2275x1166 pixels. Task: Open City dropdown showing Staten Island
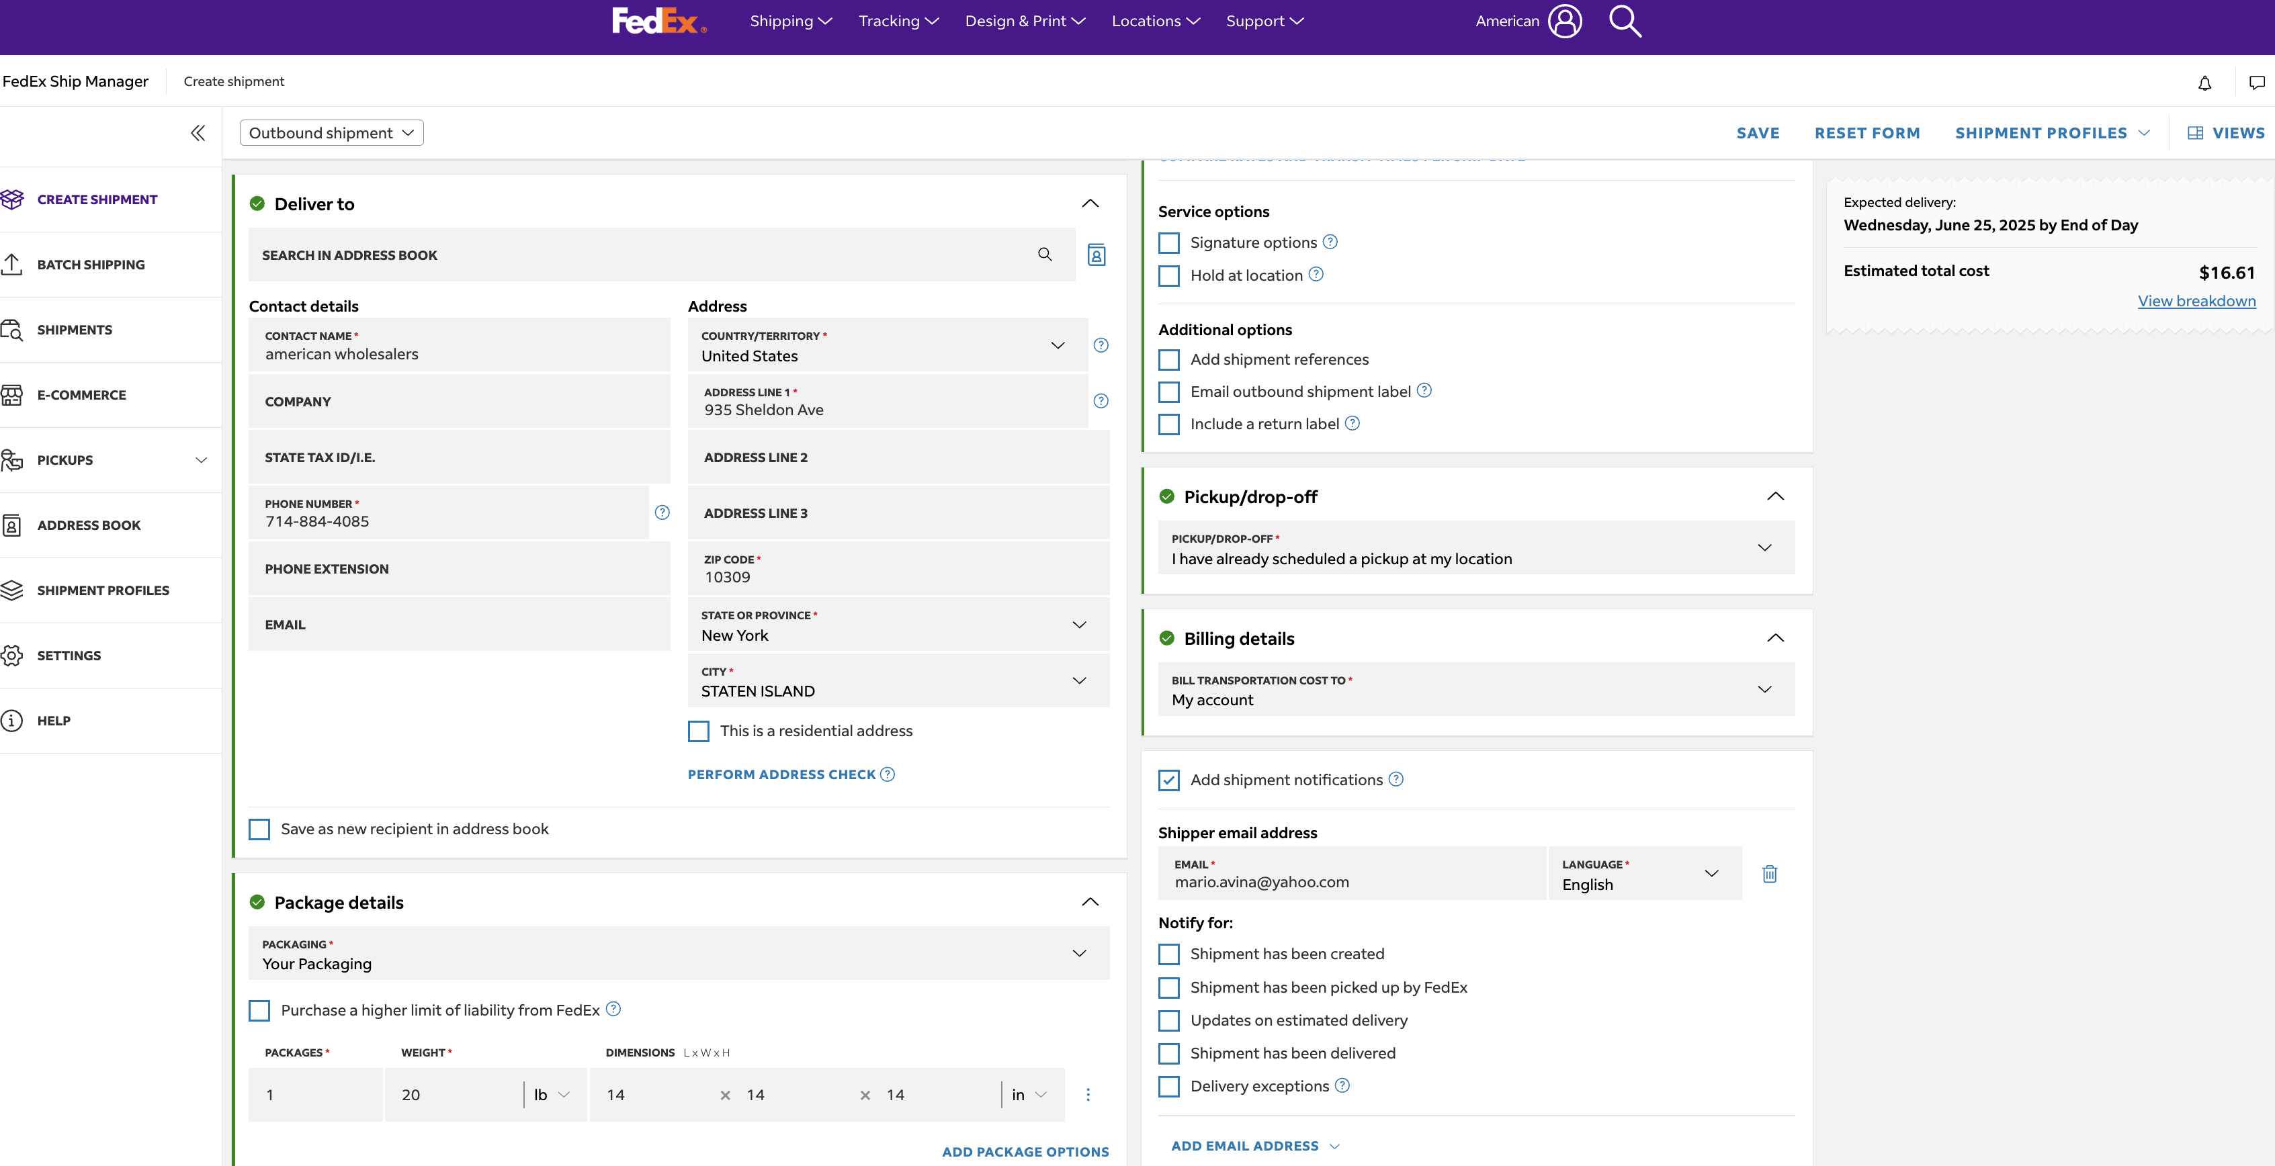pos(898,680)
